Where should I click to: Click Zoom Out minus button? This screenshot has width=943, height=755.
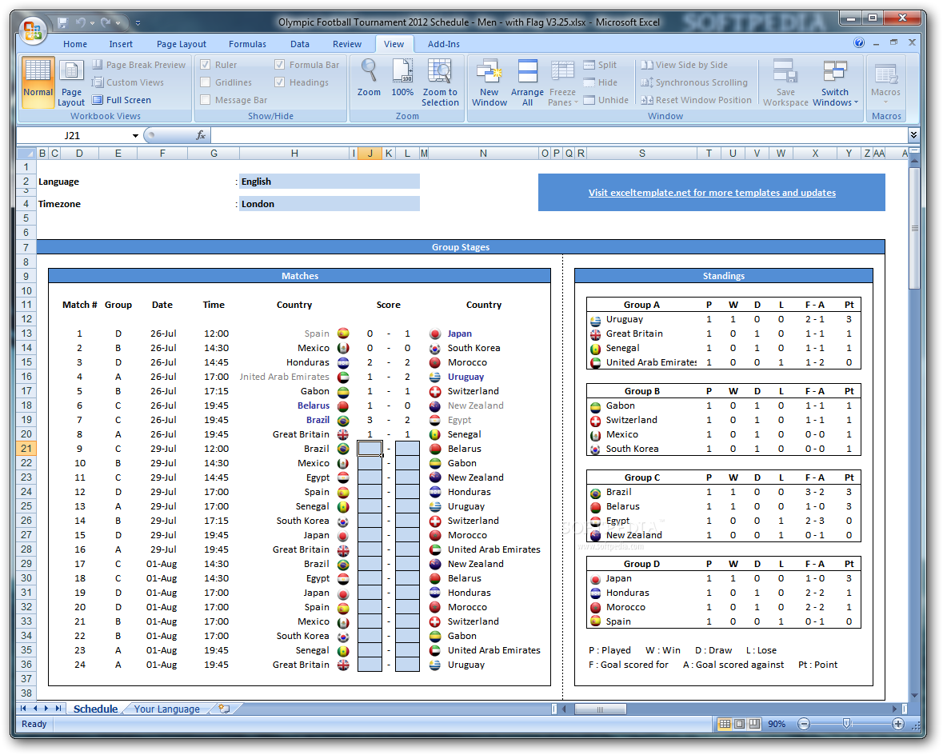tap(804, 724)
